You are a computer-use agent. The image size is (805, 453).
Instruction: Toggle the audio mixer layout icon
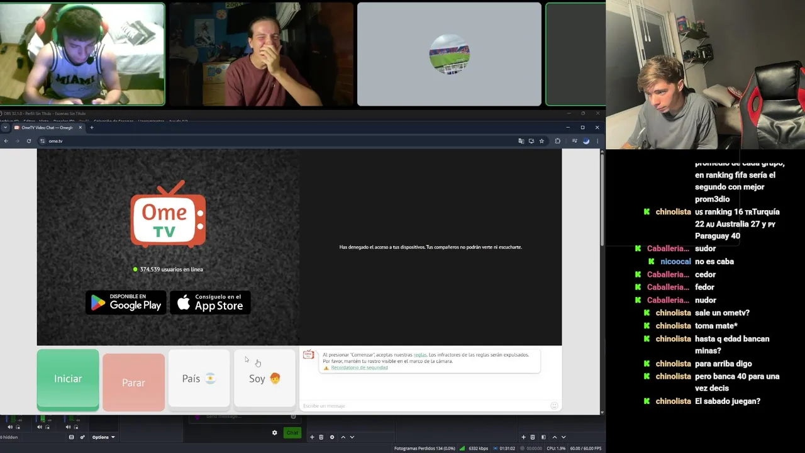(x=71, y=437)
